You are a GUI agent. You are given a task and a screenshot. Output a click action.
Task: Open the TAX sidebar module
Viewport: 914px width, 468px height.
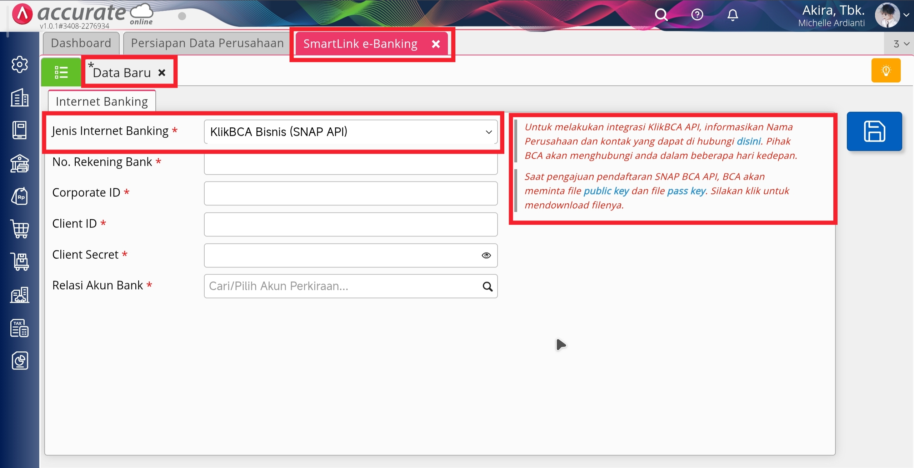[20, 328]
